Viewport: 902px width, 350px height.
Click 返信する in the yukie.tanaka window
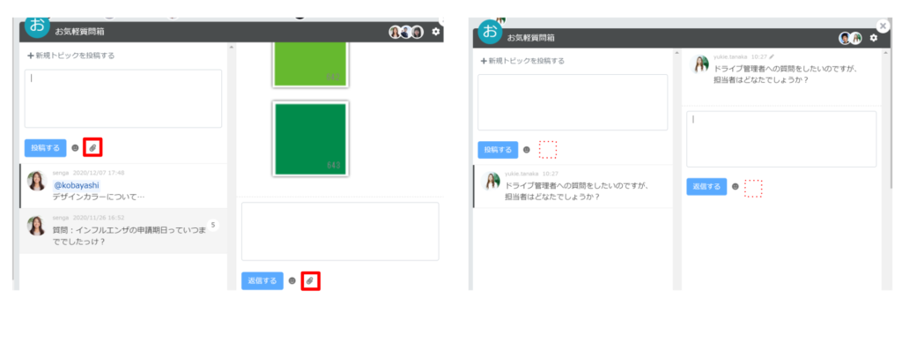pos(706,187)
